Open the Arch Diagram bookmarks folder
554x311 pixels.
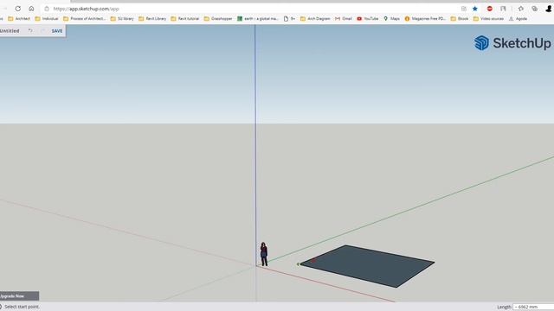tap(315, 19)
